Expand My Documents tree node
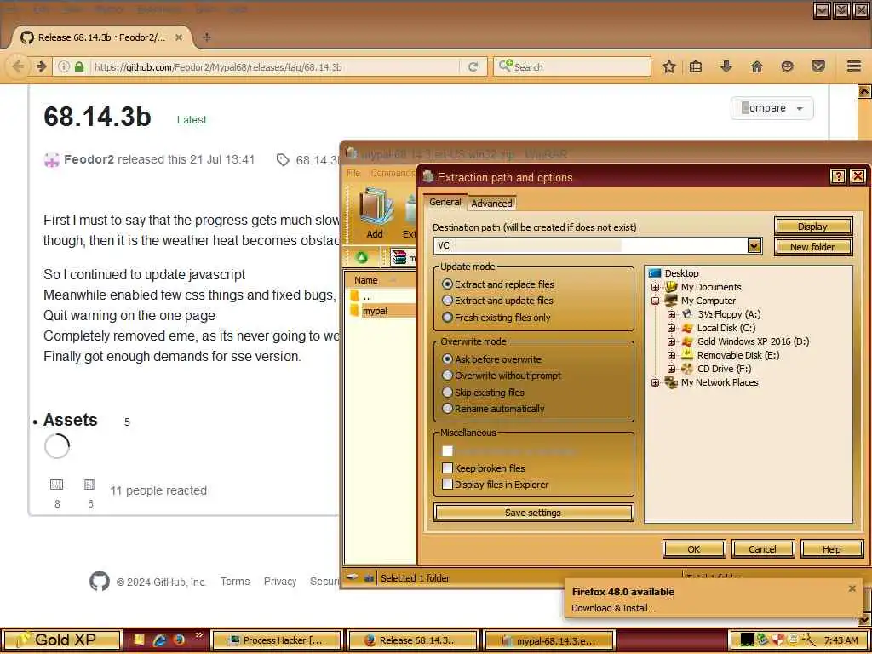The height and width of the screenshot is (654, 872). click(655, 287)
